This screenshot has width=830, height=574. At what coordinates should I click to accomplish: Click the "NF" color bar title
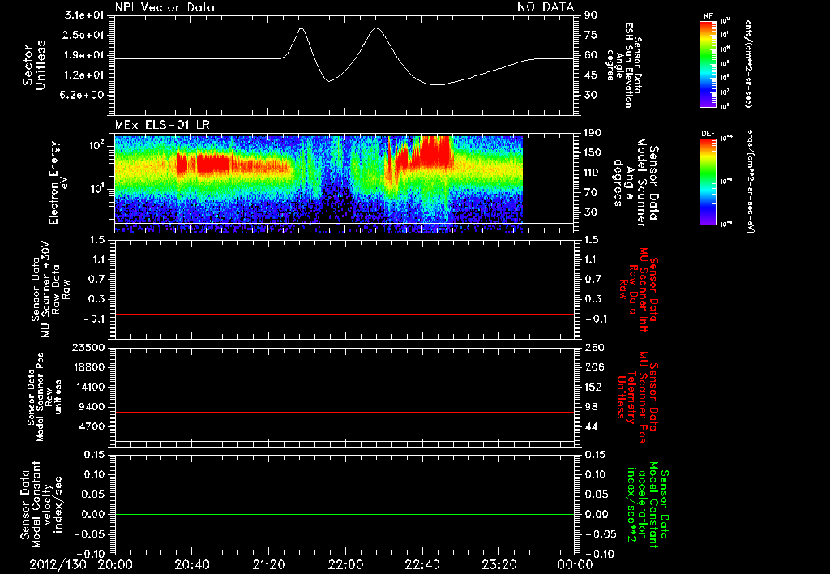point(708,16)
